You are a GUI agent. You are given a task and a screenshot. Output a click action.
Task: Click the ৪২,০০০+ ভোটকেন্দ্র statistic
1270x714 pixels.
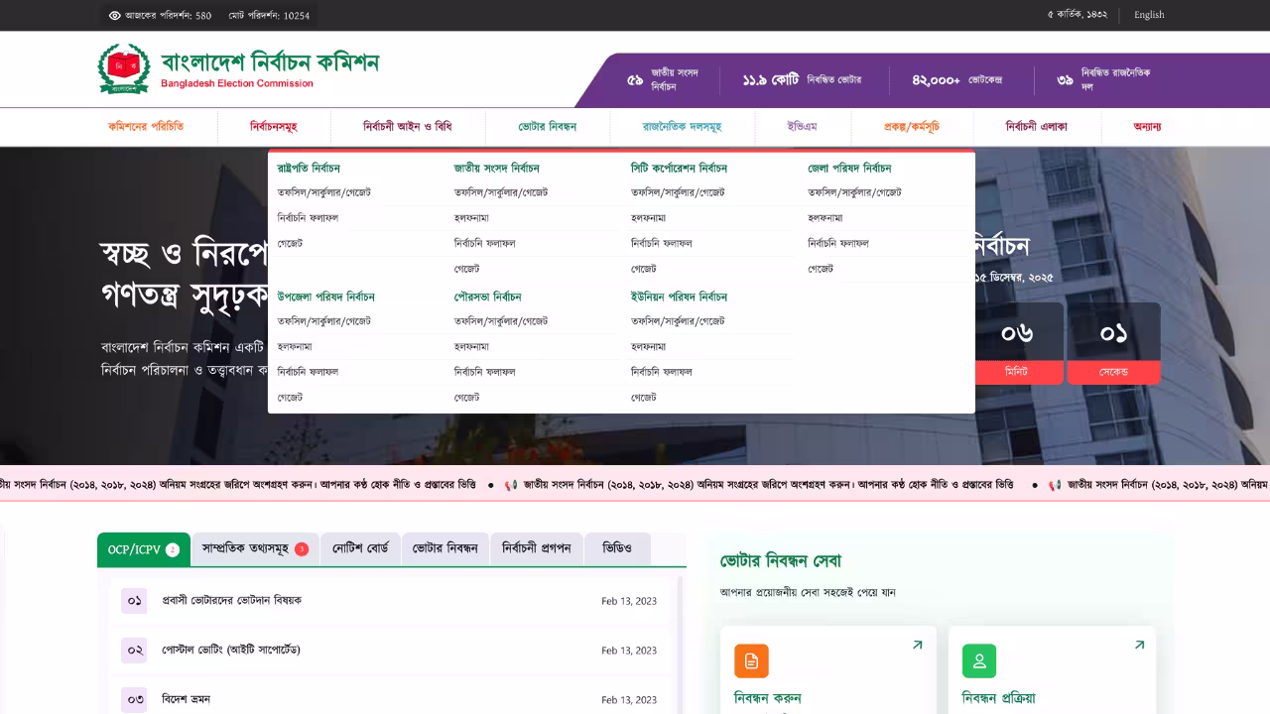click(956, 79)
